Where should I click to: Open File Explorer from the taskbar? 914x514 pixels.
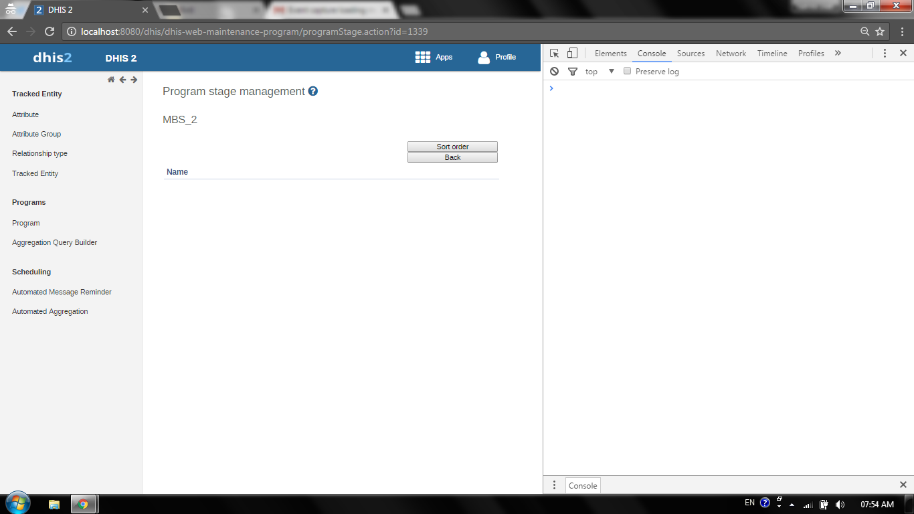click(x=54, y=504)
